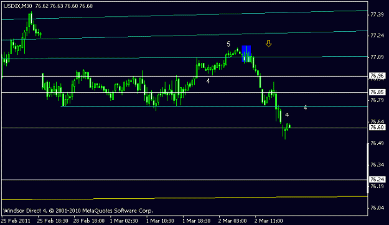
Task: Select the yellow trend line near chart bottom
Action: (x=185, y=198)
